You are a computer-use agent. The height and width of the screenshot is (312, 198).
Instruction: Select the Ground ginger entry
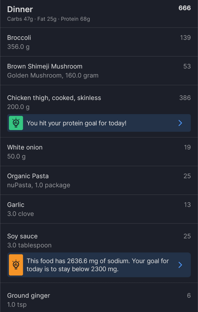click(99, 298)
